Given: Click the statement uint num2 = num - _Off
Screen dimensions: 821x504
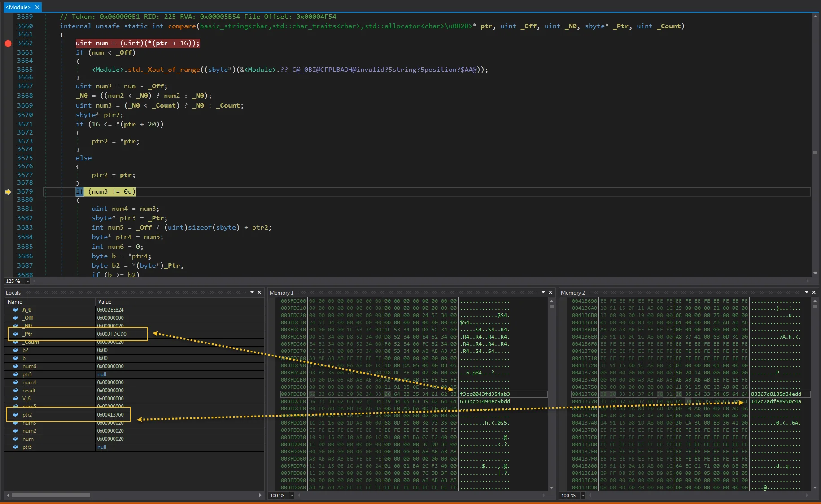Looking at the screenshot, I should pyautogui.click(x=122, y=86).
